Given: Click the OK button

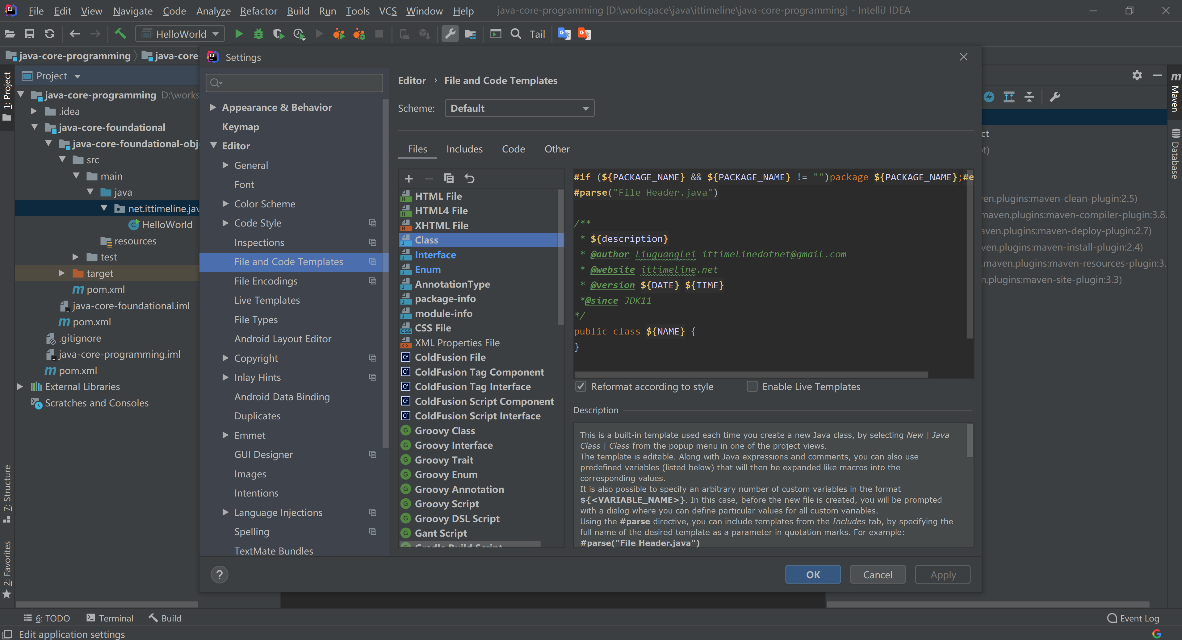Looking at the screenshot, I should (813, 575).
